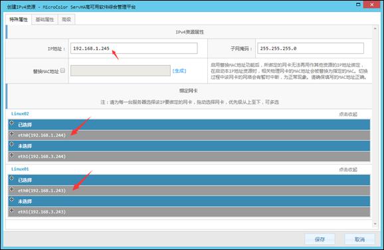384x250 pixels.
Task: Close the 创建IPv4资源 dialog
Action: [372, 5]
